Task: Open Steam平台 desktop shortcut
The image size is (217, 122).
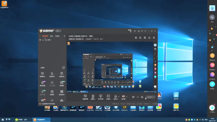Action: coord(99,108)
